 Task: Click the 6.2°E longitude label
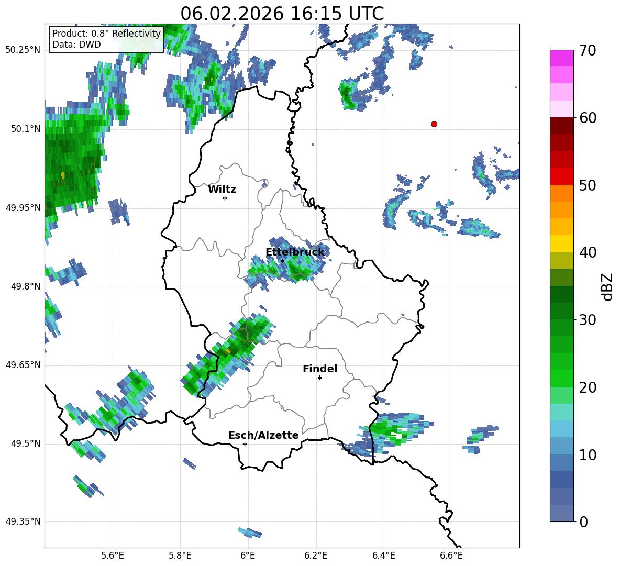[316, 556]
